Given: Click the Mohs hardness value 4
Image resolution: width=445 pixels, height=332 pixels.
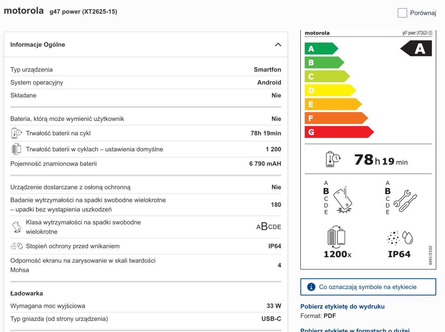Looking at the screenshot, I should coord(279,265).
